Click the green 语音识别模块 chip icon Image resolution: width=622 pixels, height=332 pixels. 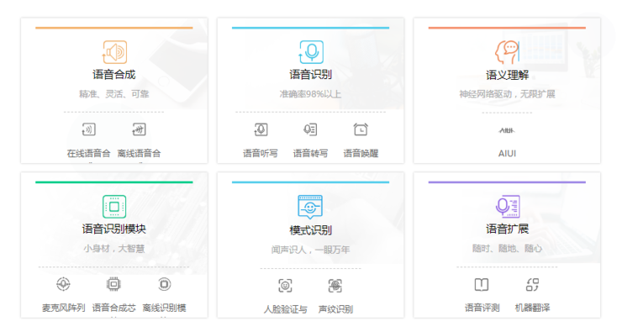[114, 207]
